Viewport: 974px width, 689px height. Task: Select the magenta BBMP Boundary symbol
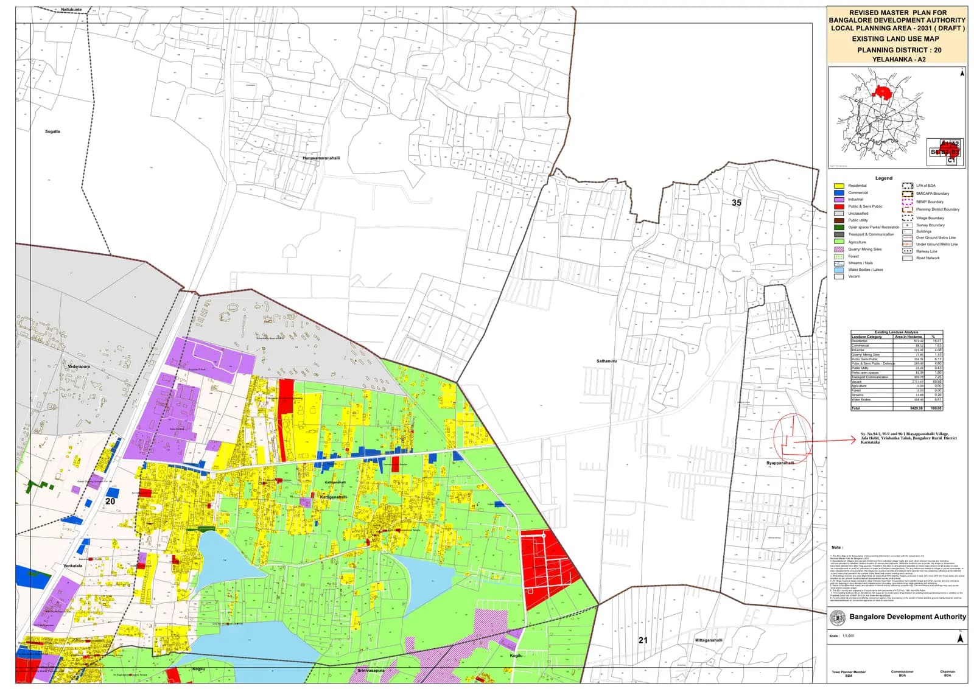pos(907,201)
